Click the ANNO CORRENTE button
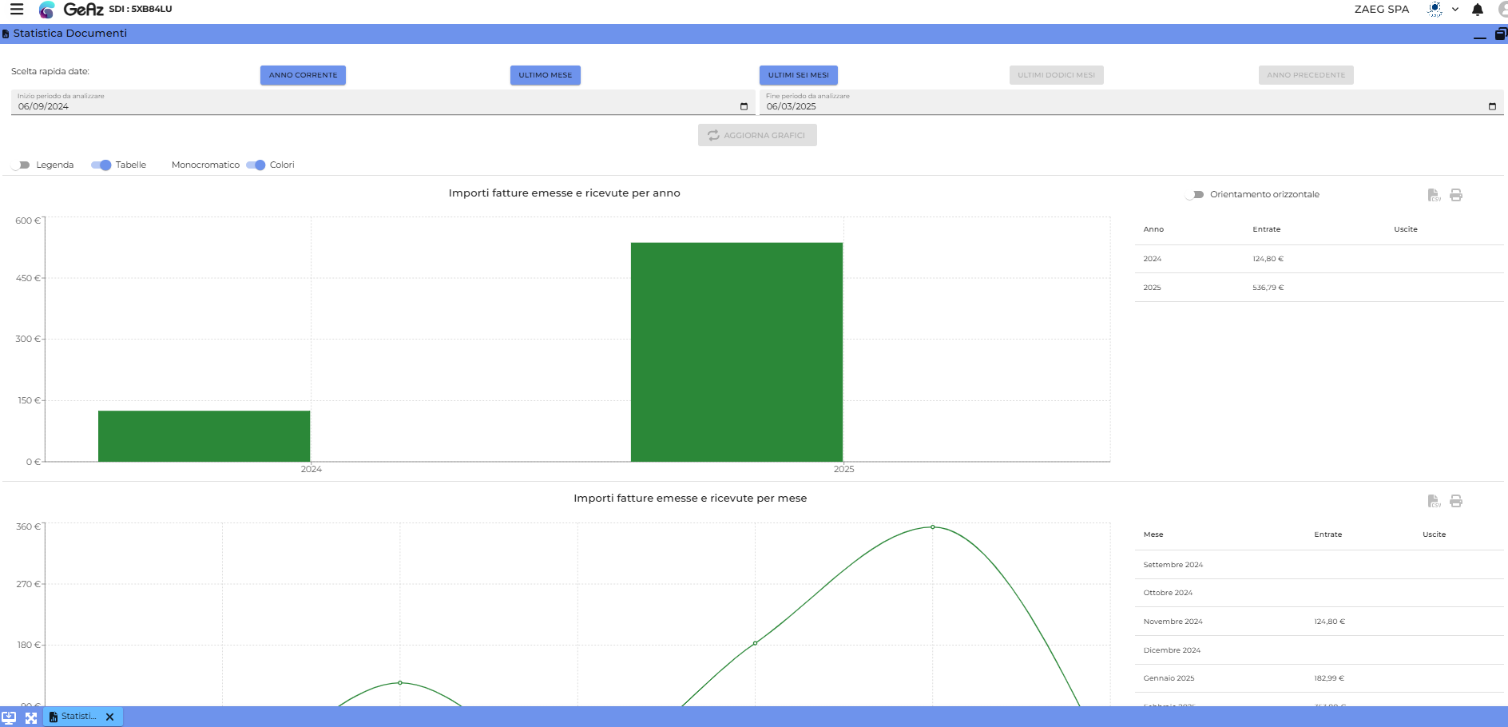1508x727 pixels. pyautogui.click(x=303, y=75)
